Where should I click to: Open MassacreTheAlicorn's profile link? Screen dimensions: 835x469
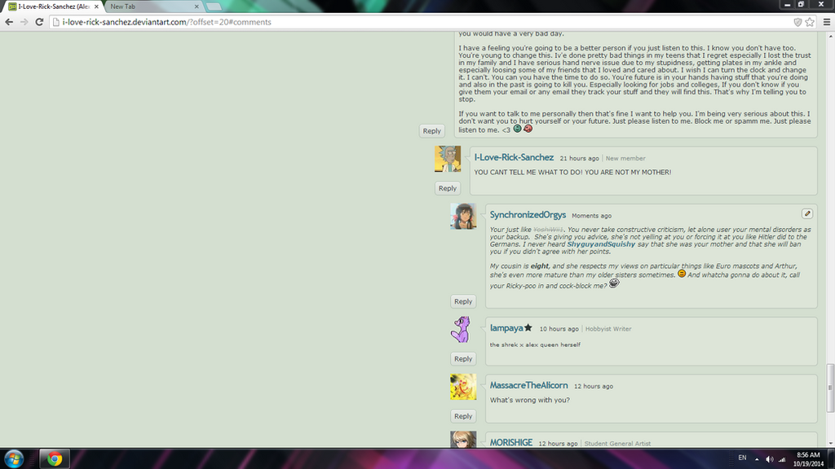[x=528, y=385]
